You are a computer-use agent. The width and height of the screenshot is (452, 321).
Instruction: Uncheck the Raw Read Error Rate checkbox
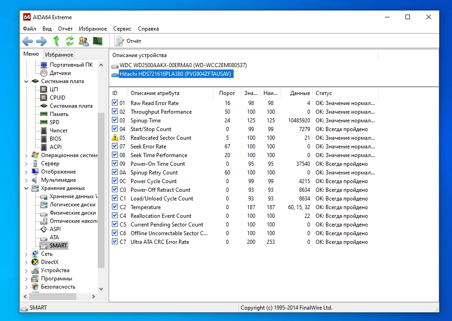tap(115, 103)
